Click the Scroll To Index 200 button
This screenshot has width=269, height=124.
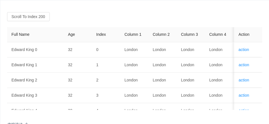(x=28, y=17)
